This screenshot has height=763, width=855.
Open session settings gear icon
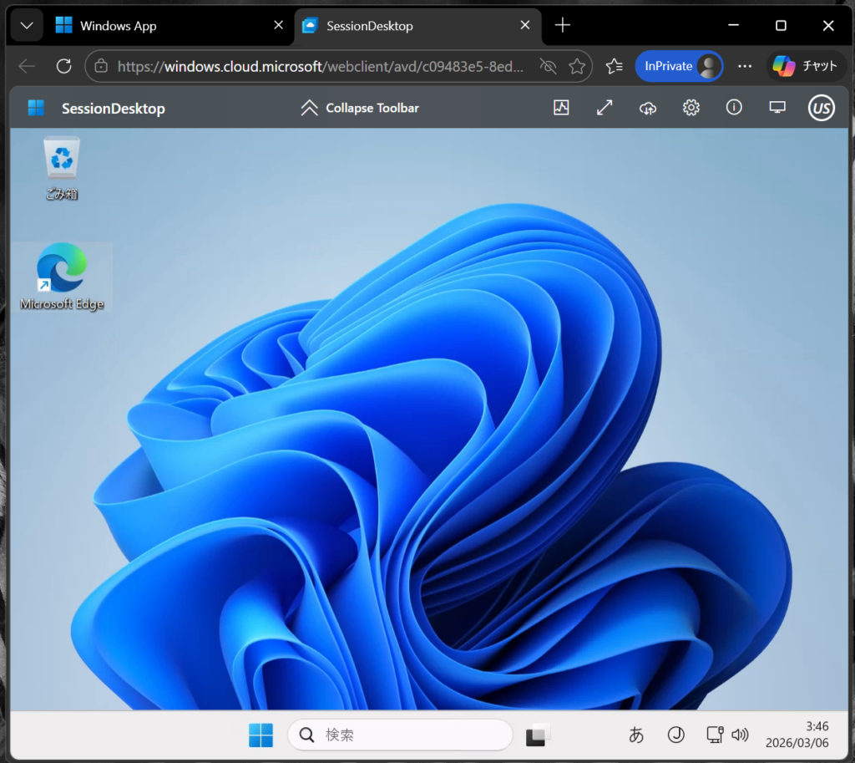click(691, 108)
